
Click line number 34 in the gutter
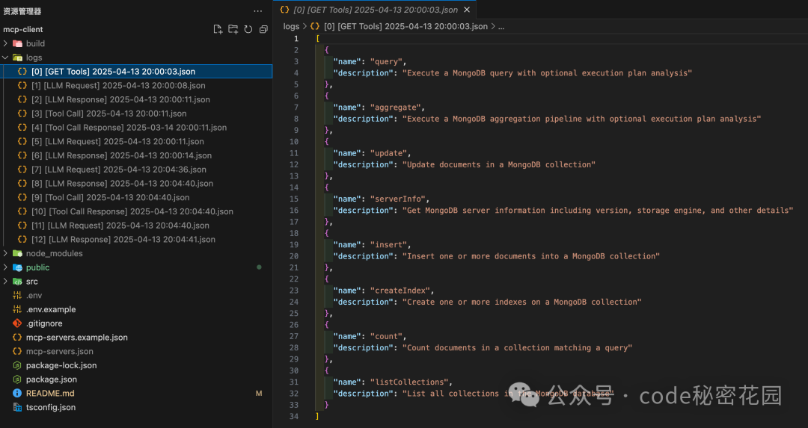294,416
